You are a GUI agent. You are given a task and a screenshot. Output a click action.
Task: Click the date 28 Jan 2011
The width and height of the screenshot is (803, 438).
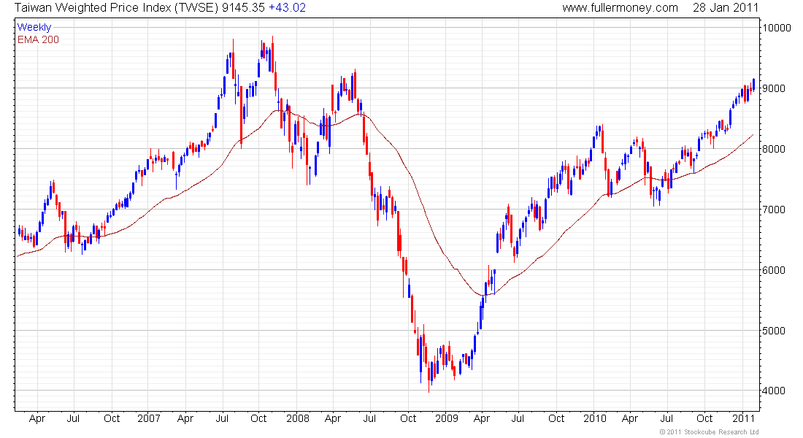(x=726, y=8)
